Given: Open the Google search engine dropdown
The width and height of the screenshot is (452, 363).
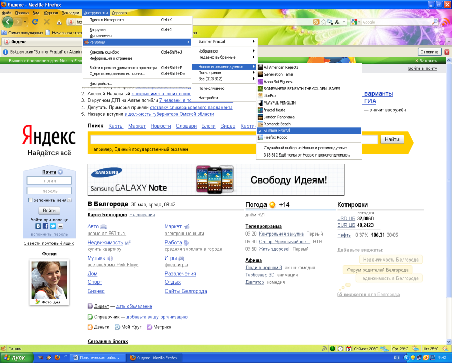Looking at the screenshot, I should (x=359, y=22).
